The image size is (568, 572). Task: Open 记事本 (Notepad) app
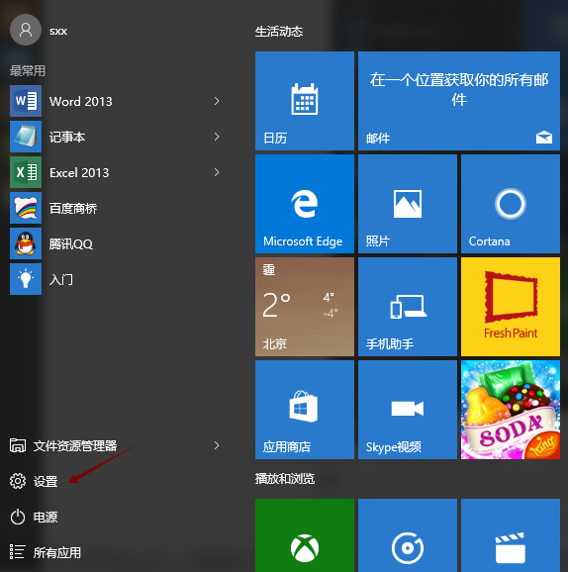pyautogui.click(x=116, y=137)
